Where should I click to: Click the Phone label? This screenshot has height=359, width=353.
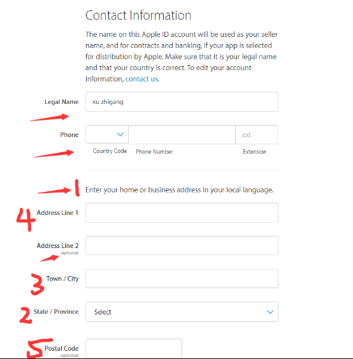click(69, 135)
